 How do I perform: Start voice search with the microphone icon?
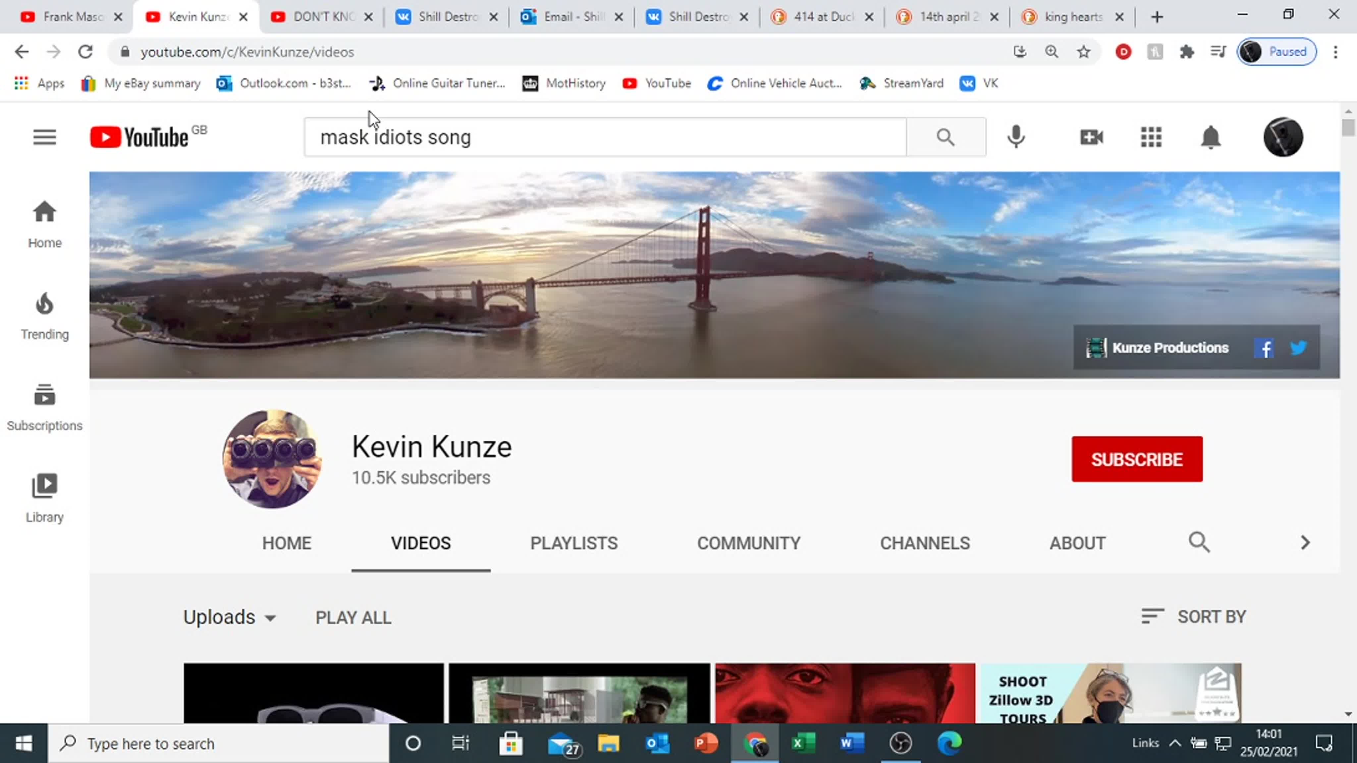(x=1016, y=137)
